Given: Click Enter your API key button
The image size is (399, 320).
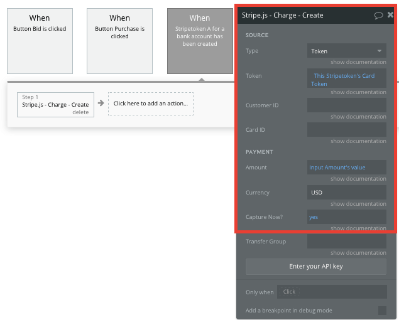Looking at the screenshot, I should (x=316, y=267).
